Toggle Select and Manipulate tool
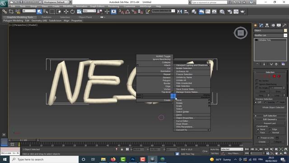This screenshot has height=163, width=289. [x=107, y=12]
